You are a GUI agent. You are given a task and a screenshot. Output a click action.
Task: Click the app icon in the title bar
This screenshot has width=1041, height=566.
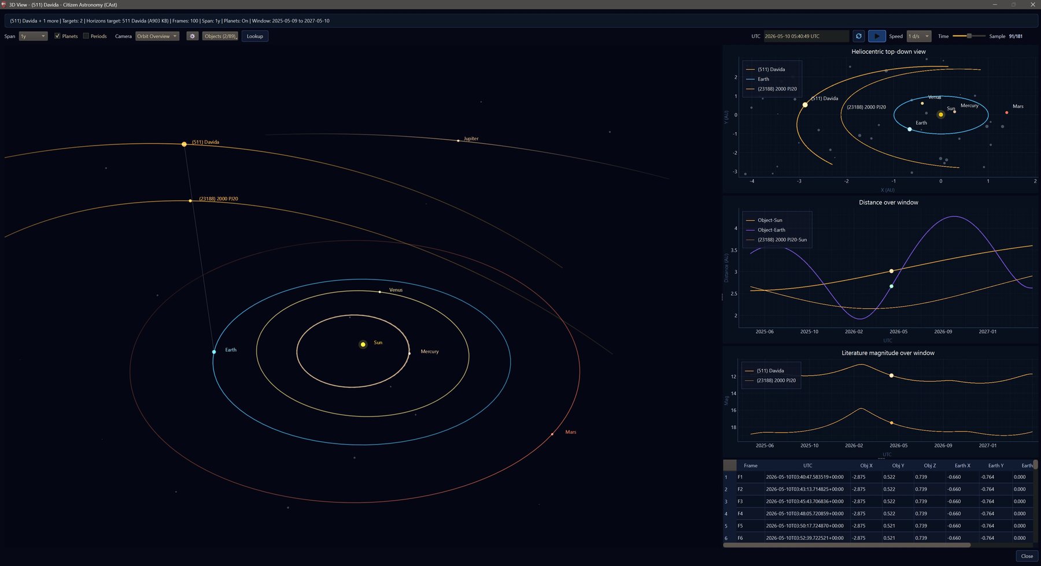click(x=4, y=4)
